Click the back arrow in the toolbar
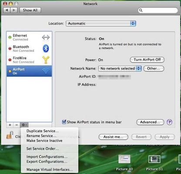The width and height of the screenshot is (181, 174). [7, 10]
